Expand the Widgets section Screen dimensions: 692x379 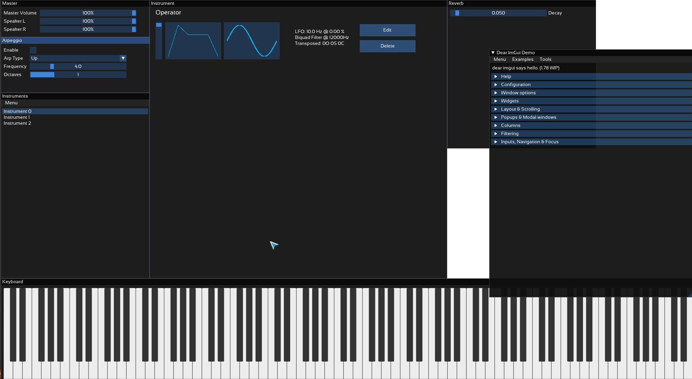(x=510, y=101)
